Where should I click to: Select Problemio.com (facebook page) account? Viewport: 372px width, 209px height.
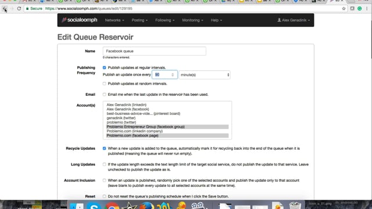coord(167,135)
